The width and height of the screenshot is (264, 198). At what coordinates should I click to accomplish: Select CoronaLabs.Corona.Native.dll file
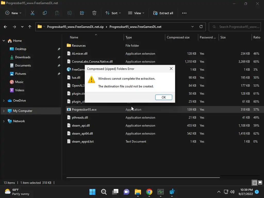click(x=92, y=62)
